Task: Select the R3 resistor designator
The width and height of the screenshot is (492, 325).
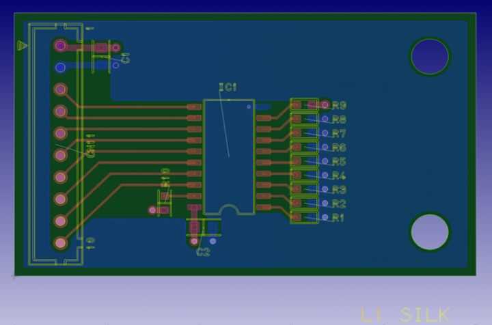Action: coord(339,189)
